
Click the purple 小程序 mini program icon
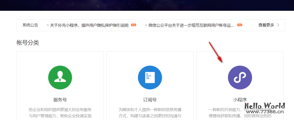pos(240,77)
